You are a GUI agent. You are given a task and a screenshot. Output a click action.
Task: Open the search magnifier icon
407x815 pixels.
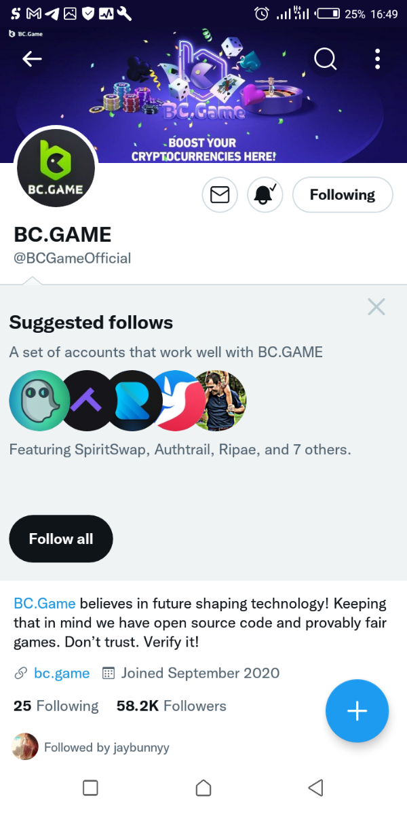[x=325, y=60]
